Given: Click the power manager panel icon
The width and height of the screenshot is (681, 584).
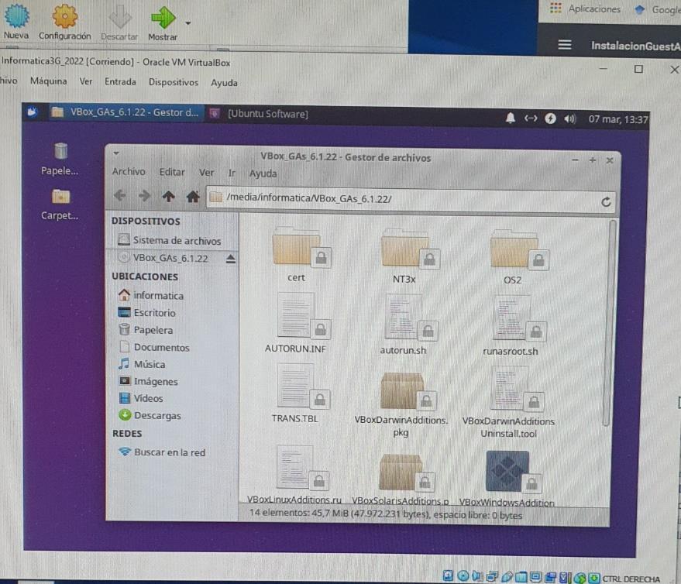Looking at the screenshot, I should [x=550, y=119].
